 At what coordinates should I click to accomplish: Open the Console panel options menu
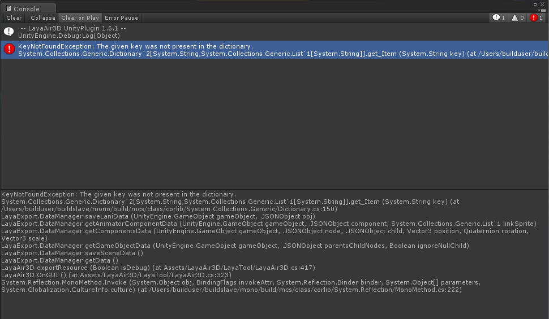tap(543, 10)
